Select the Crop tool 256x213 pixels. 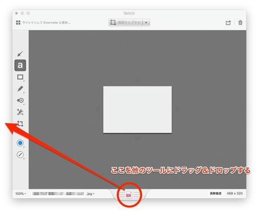(20, 124)
